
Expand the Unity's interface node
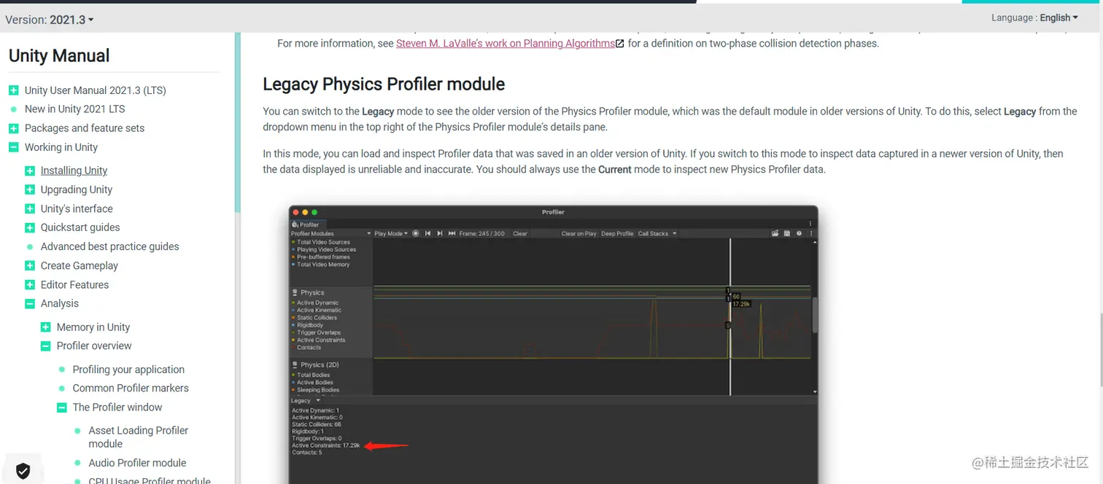[30, 208]
